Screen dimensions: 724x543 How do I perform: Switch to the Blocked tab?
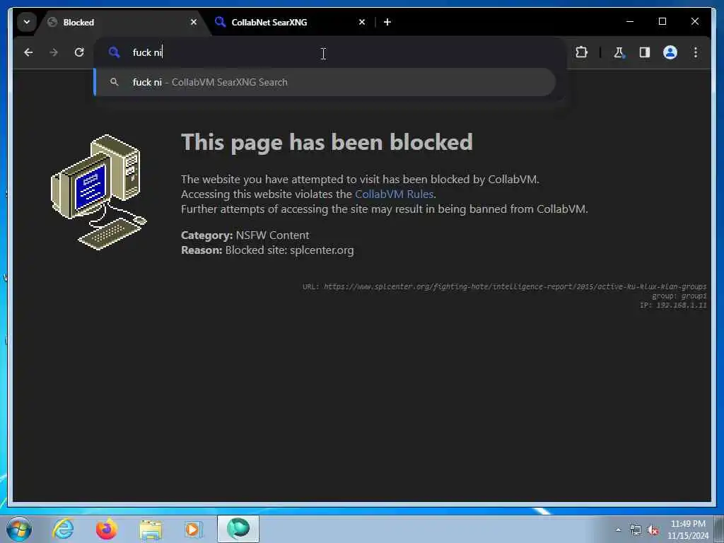pyautogui.click(x=121, y=22)
